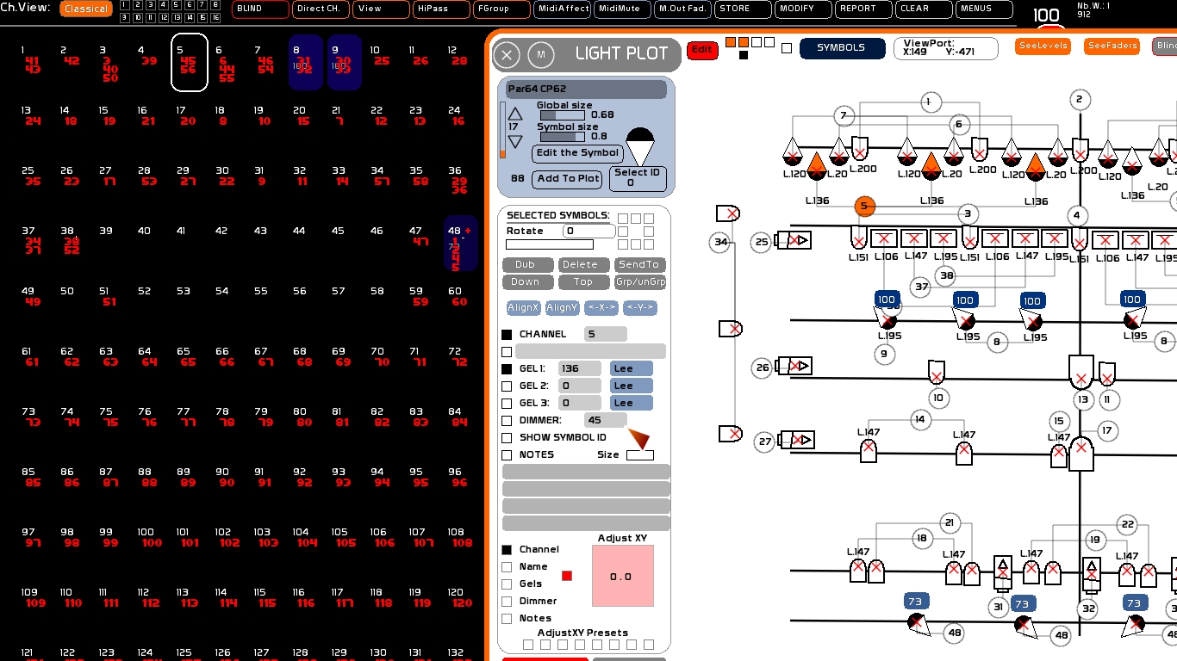
Task: Click the red Edit button
Action: point(702,50)
